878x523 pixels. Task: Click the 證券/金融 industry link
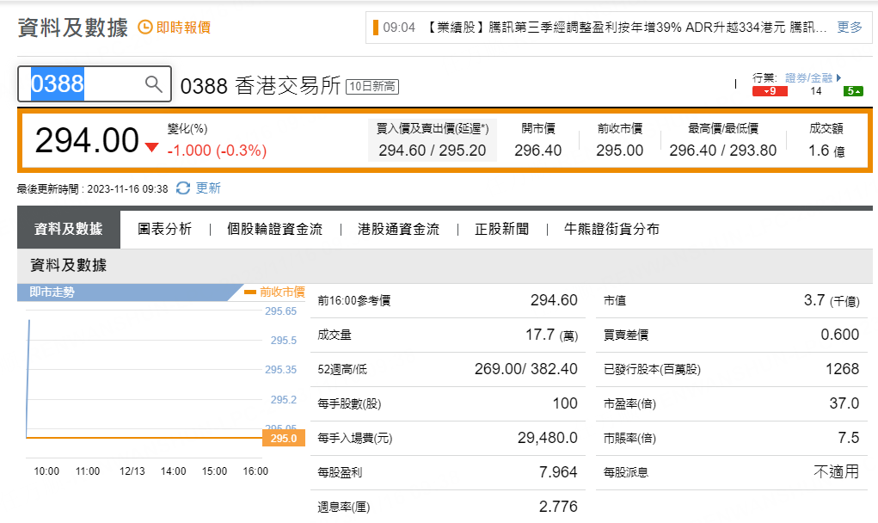tap(807, 78)
